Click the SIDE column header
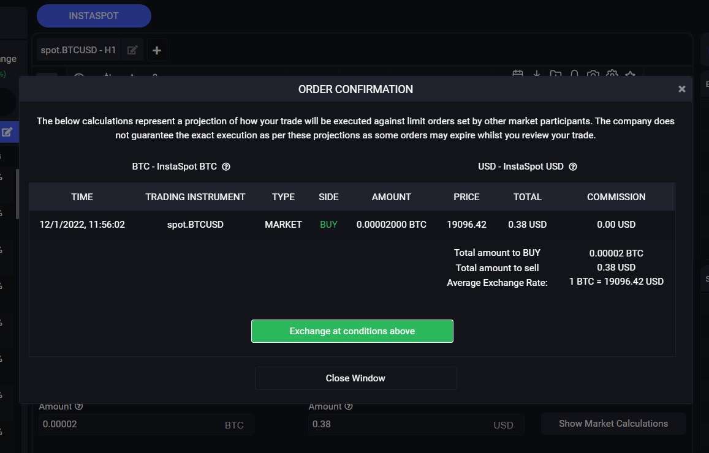Image resolution: width=709 pixels, height=453 pixels. click(328, 197)
